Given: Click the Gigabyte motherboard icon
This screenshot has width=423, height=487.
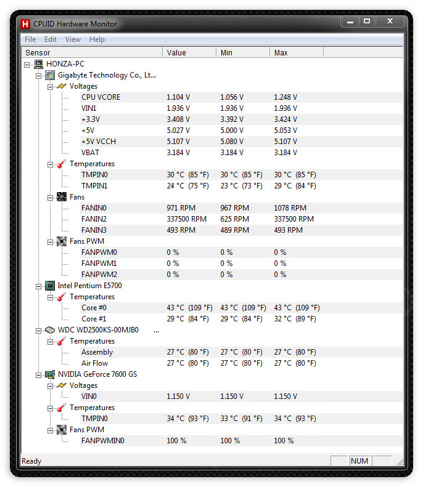Looking at the screenshot, I should [x=50, y=75].
